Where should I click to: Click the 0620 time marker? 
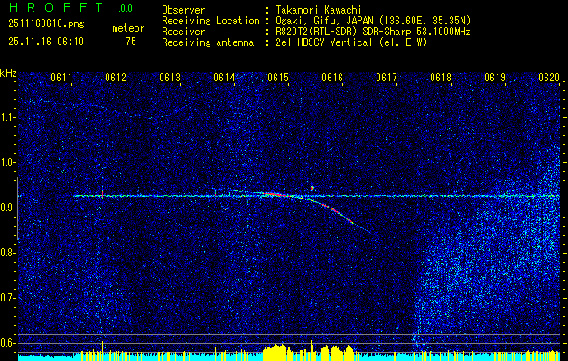pyautogui.click(x=549, y=77)
